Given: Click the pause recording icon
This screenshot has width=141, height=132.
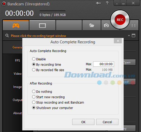Looking at the screenshot, I should tap(133, 25).
